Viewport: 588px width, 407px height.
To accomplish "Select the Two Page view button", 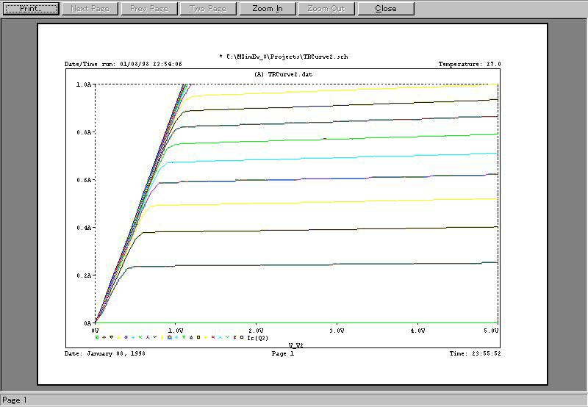I will click(x=208, y=9).
